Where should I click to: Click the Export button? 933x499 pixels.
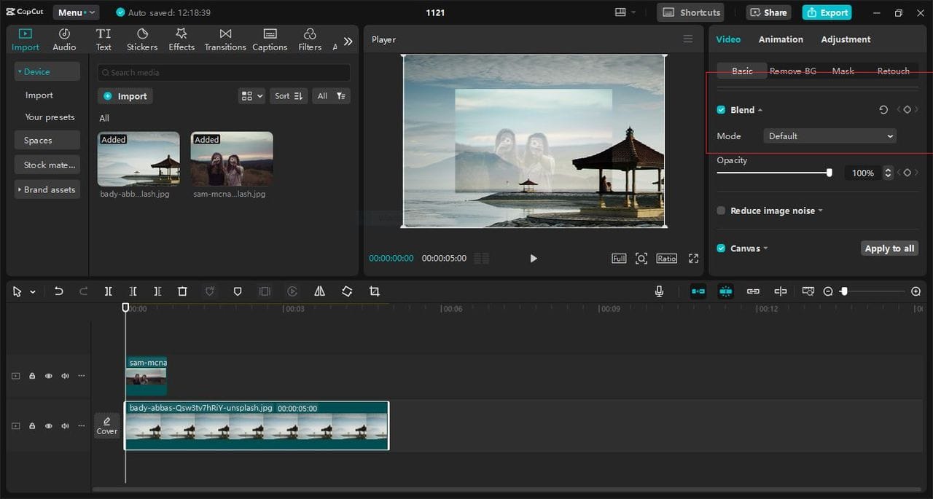[x=826, y=12]
